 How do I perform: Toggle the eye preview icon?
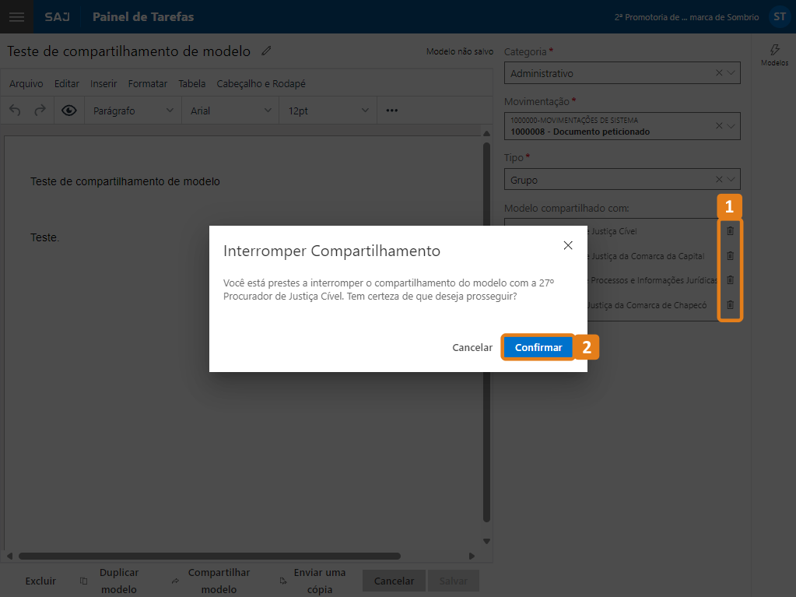pyautogui.click(x=69, y=111)
